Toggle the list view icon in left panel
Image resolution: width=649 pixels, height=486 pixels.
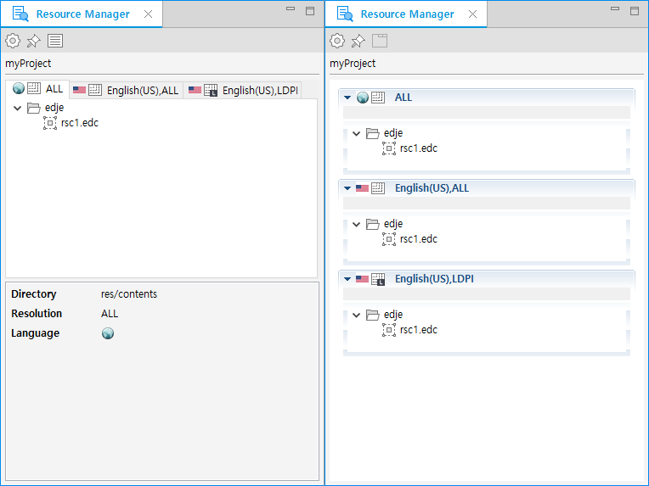click(x=55, y=41)
